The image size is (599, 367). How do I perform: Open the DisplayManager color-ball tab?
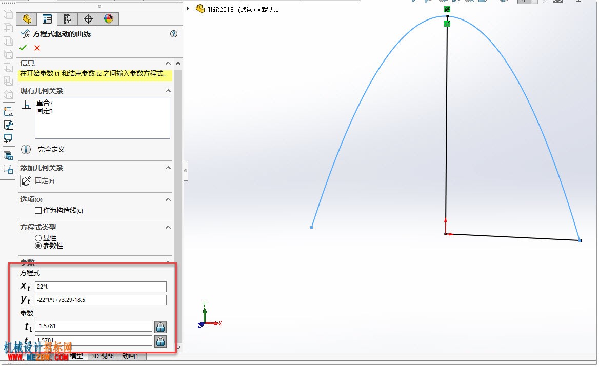109,19
